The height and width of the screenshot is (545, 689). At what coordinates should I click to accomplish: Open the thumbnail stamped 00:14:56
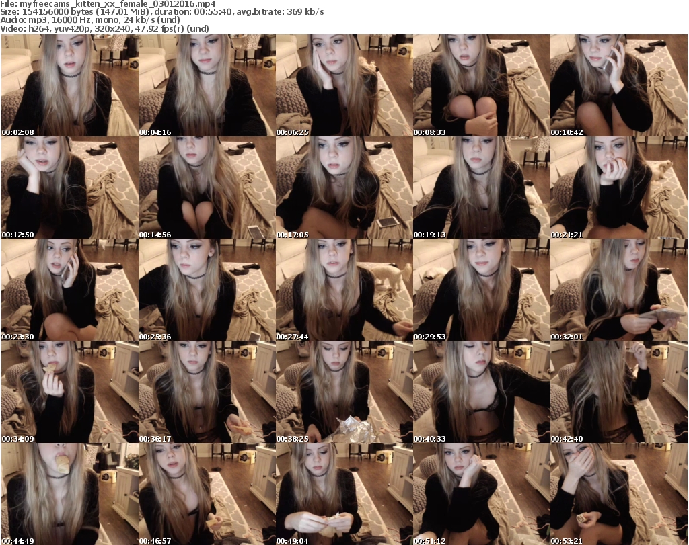(207, 187)
